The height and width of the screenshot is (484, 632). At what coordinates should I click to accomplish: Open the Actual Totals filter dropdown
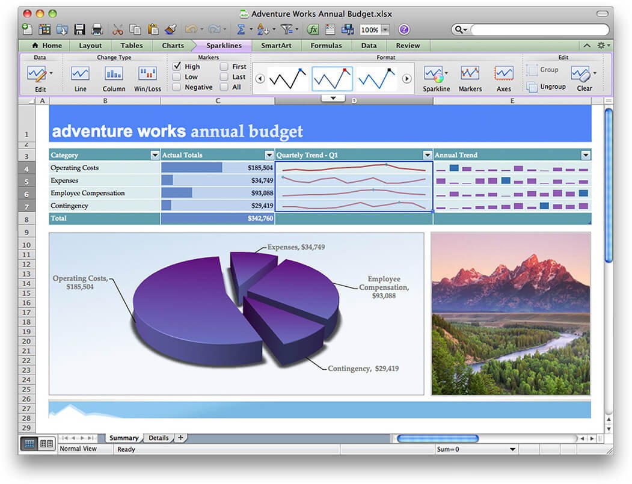pyautogui.click(x=269, y=155)
